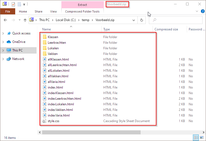Select the Lokalen folder icon
The width and height of the screenshot is (206, 141).
click(x=45, y=48)
